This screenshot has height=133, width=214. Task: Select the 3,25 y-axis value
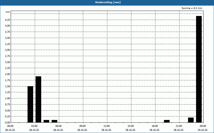tap(7, 44)
